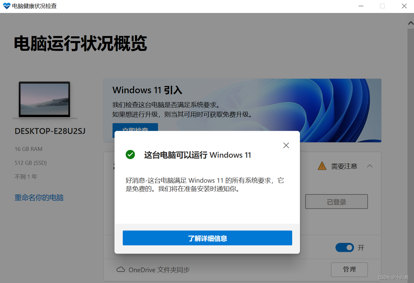The width and height of the screenshot is (414, 283).
Task: Click the 不到 1 年 text
Action: (x=26, y=177)
